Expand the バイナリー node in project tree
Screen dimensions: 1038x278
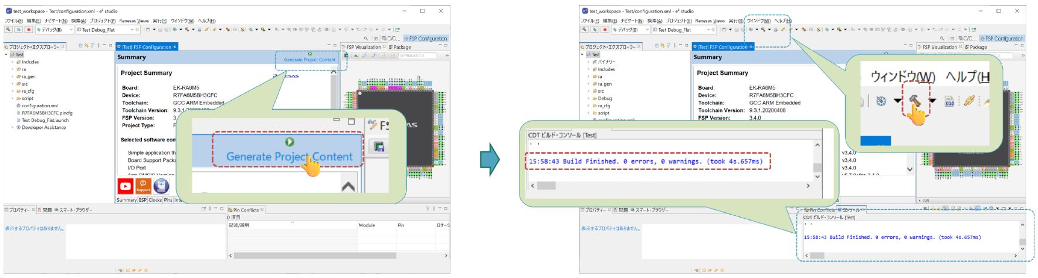pyautogui.click(x=588, y=62)
